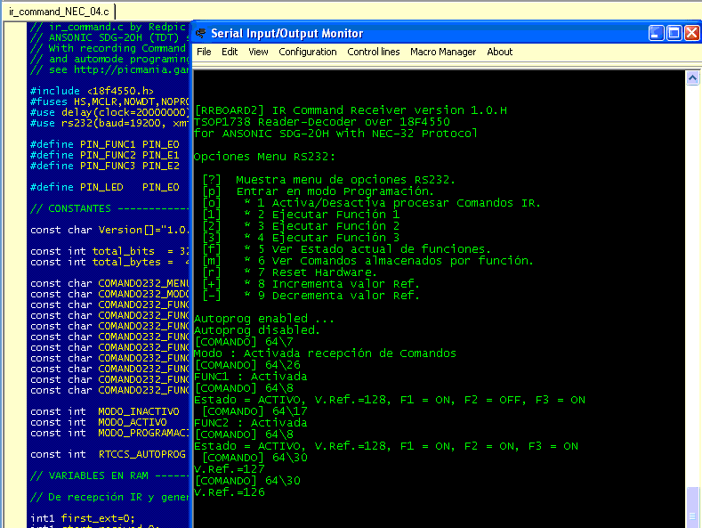Click the 'const int RTCCS_AUTOPROG' line
Screen dimensions: 702x528
[x=108, y=454]
